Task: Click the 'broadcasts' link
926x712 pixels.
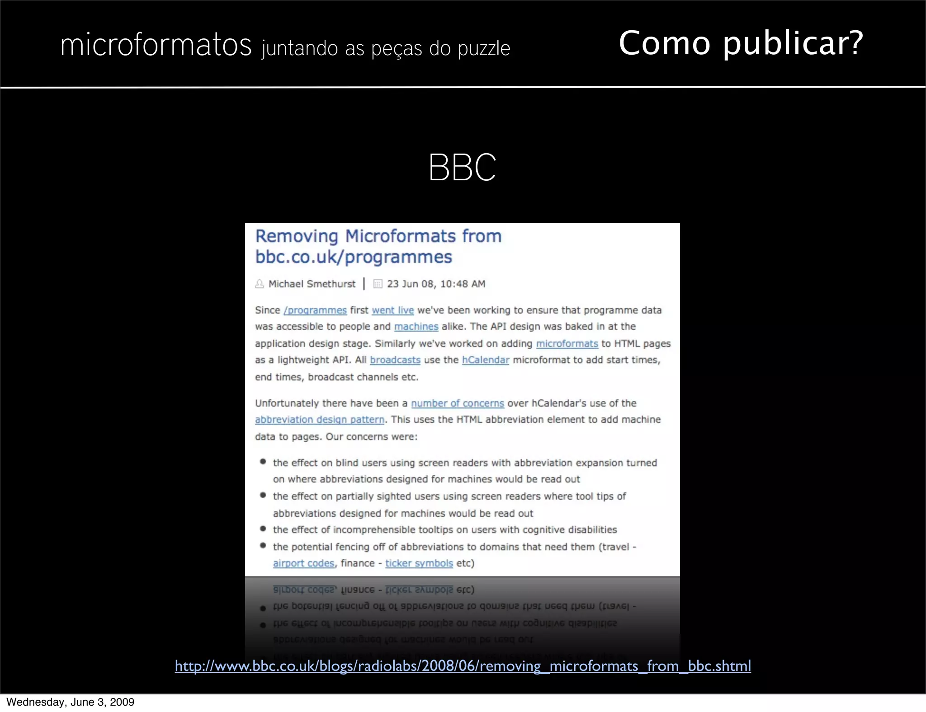Action: click(x=395, y=360)
